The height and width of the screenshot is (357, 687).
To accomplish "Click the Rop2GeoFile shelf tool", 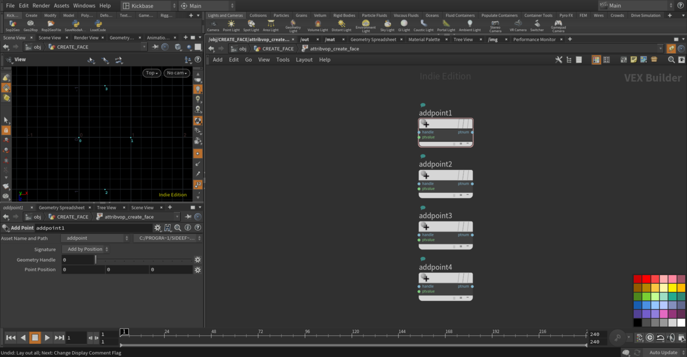I will [51, 26].
